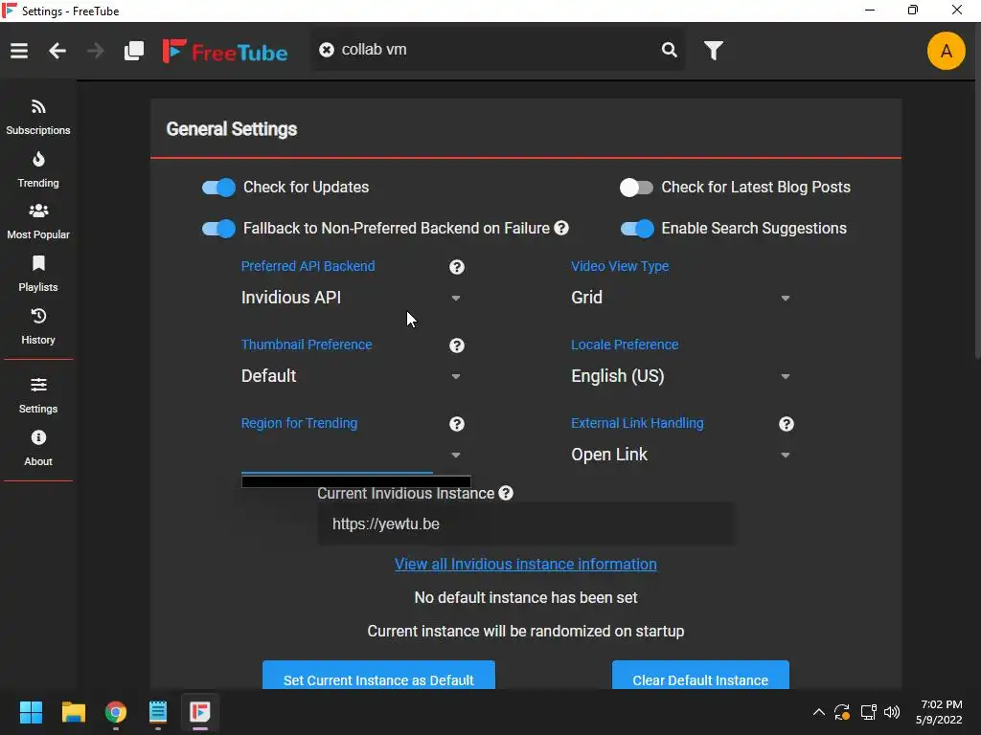Open About in the sidebar
The height and width of the screenshot is (735, 981).
tap(38, 448)
